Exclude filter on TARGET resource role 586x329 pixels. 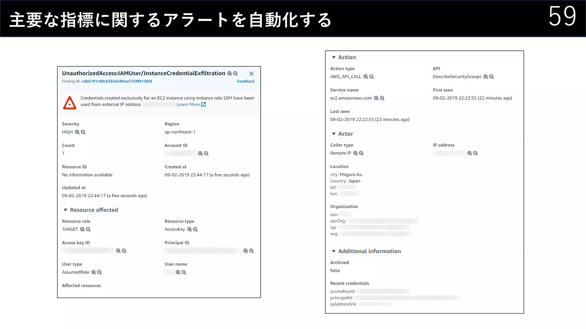[88, 229]
